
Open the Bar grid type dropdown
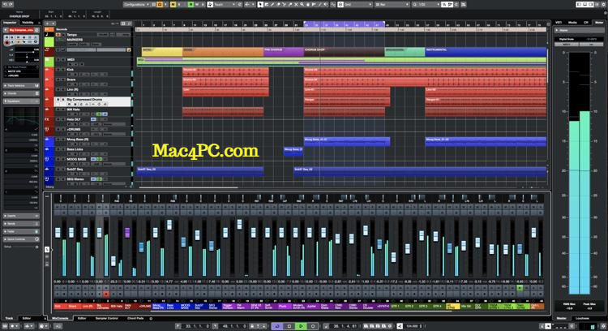pos(392,4)
